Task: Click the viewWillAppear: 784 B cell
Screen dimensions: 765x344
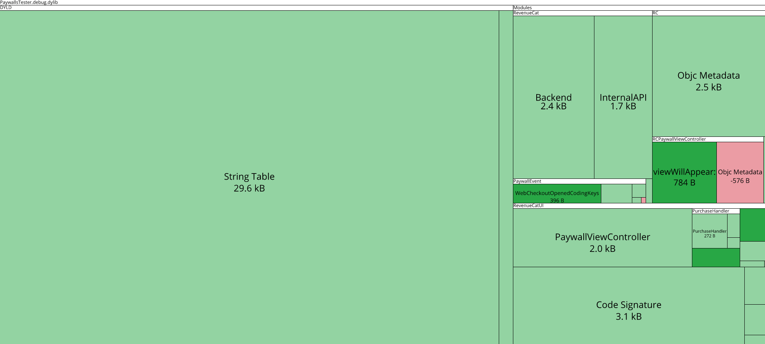Action: tap(684, 172)
